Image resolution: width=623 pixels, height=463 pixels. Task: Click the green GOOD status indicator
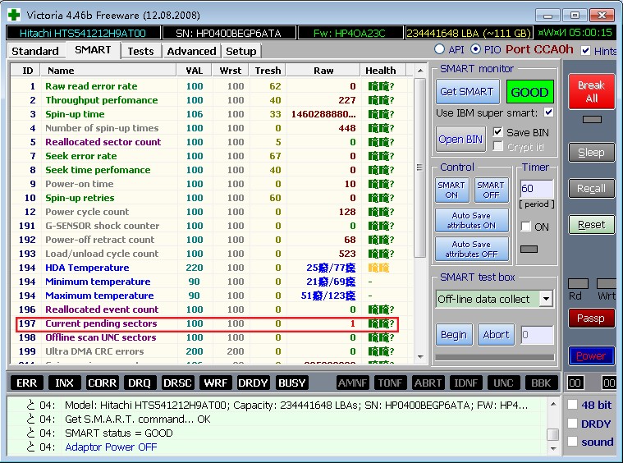tap(529, 92)
